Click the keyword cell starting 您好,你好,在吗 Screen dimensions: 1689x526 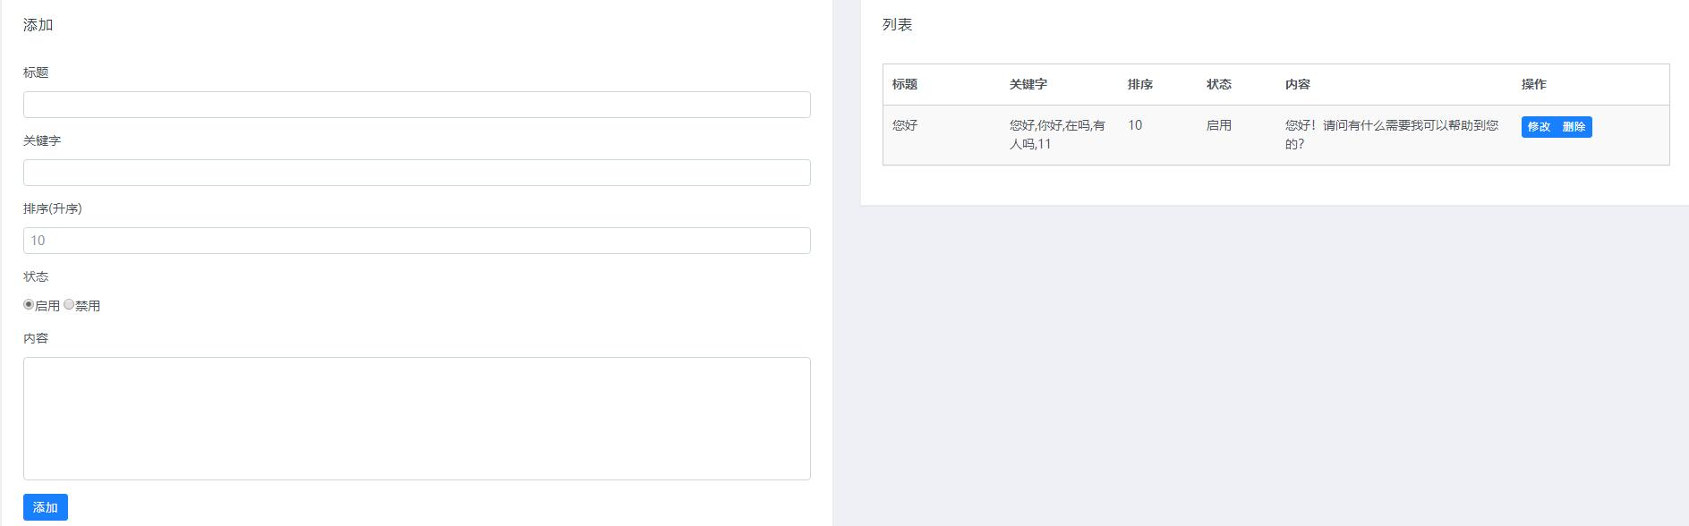pos(1057,134)
